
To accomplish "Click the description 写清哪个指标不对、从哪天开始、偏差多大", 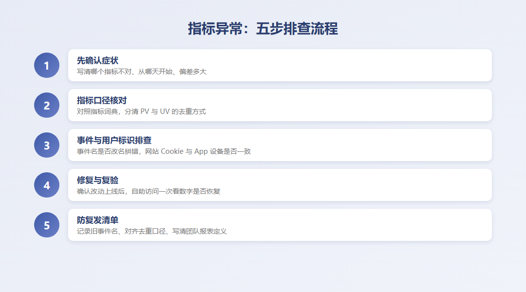I will [142, 72].
